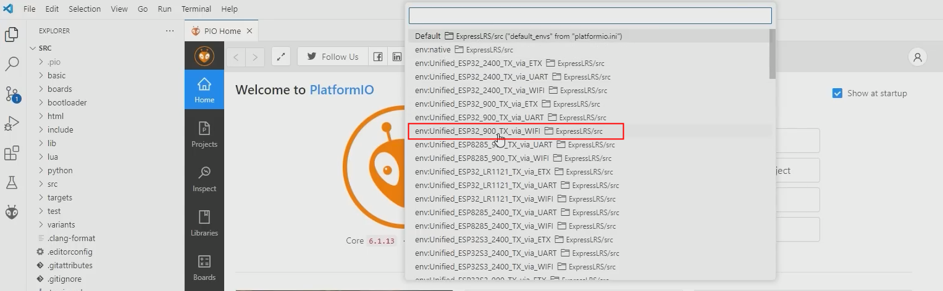Focus the environment search input field
The height and width of the screenshot is (291, 943).
[x=590, y=15]
